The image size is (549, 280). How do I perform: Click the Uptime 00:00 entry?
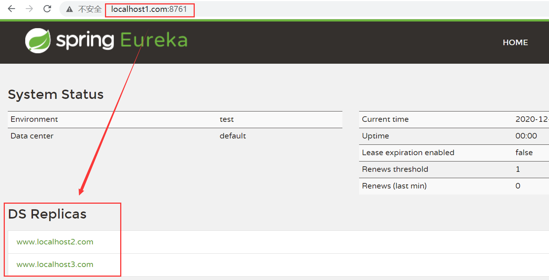(x=526, y=136)
